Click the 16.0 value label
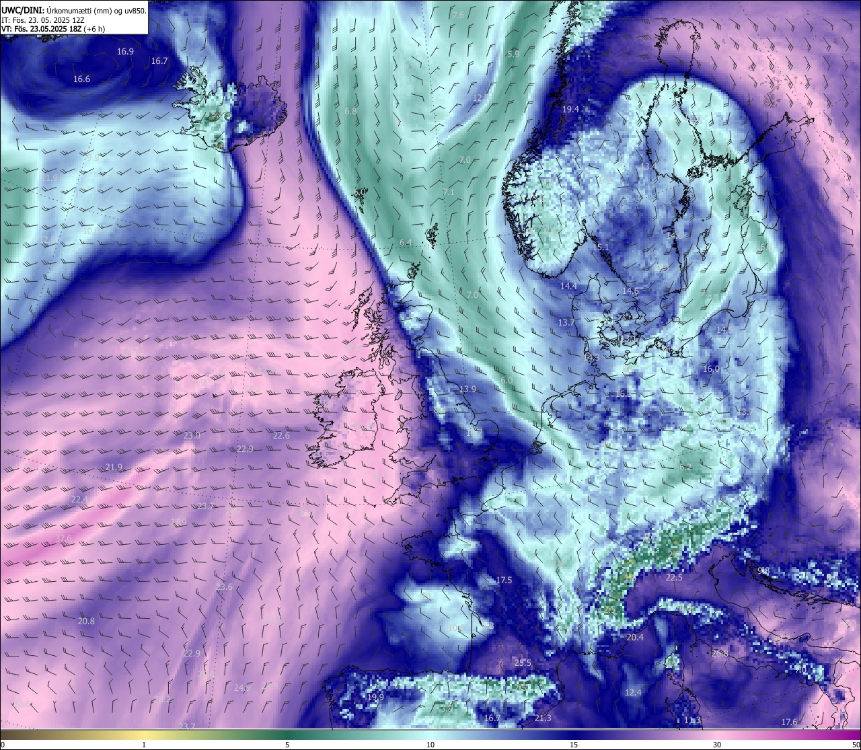 pos(711,369)
